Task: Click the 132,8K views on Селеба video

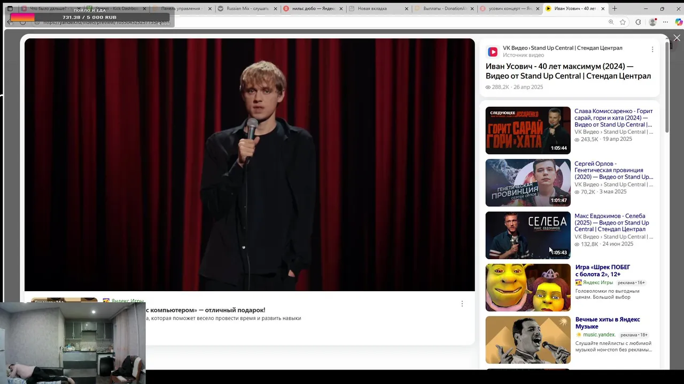Action: [x=589, y=244]
